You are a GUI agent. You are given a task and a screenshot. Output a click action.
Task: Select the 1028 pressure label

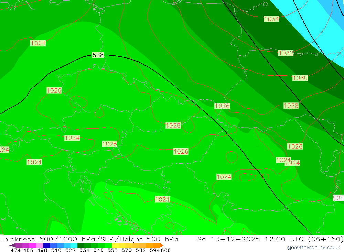coord(291,106)
